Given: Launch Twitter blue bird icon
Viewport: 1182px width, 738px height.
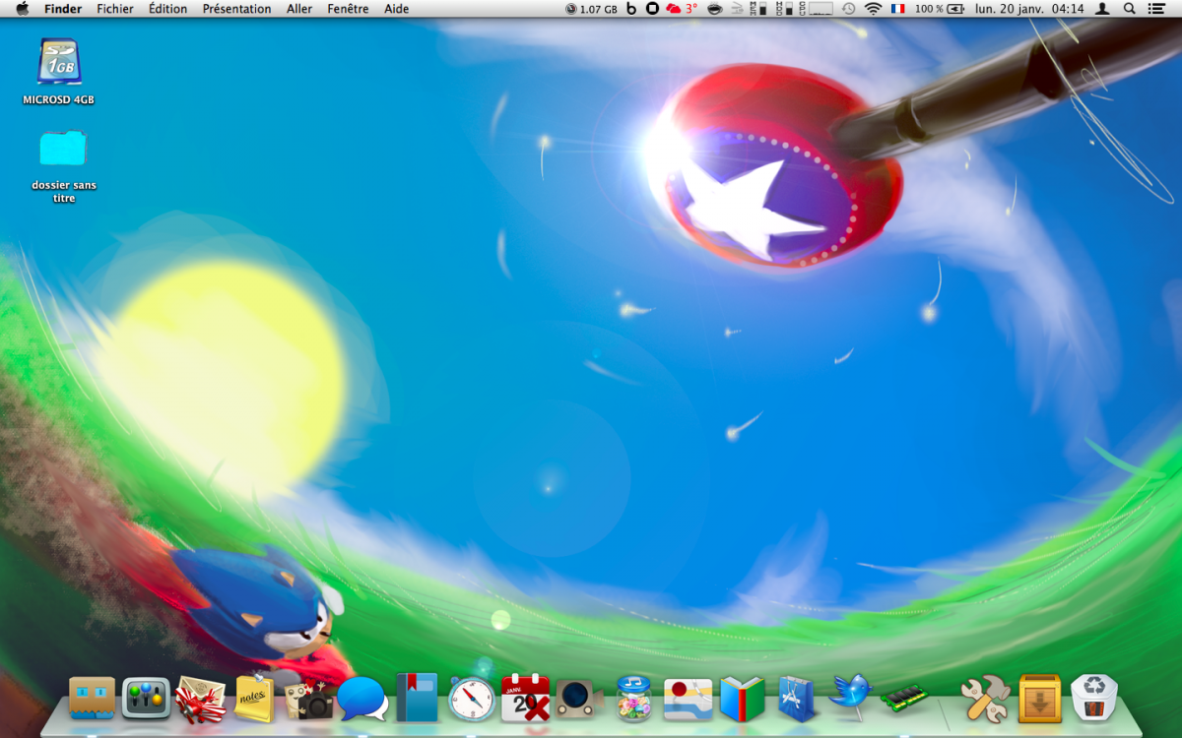Looking at the screenshot, I should tap(850, 695).
